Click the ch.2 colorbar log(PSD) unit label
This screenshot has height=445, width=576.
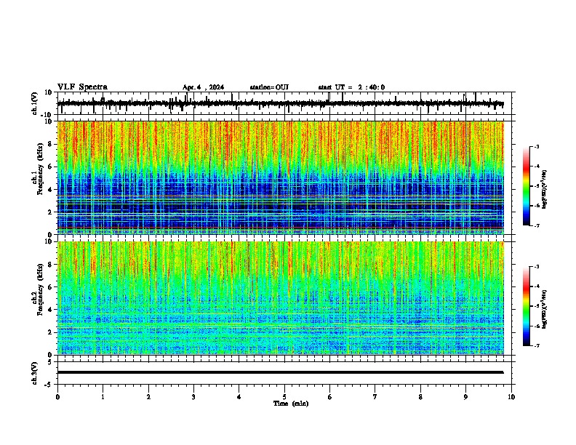(x=544, y=309)
